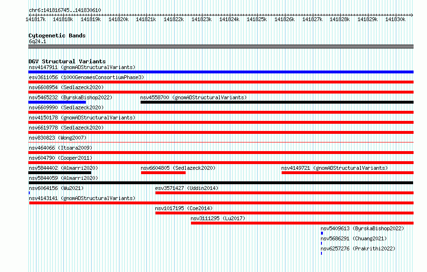
Task: Open nsv6619778 (Sedlazeck2020) label
Action: [x=66, y=128]
